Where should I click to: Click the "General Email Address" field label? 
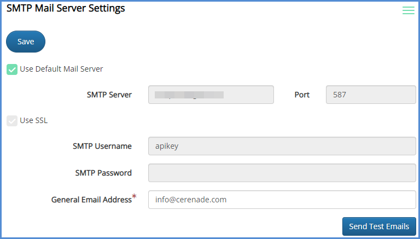click(91, 200)
